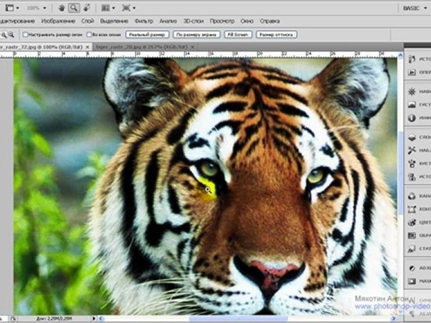Image resolution: width=431 pixels, height=323 pixels.
Task: Open the История (History) panel icon
Action: point(412,59)
